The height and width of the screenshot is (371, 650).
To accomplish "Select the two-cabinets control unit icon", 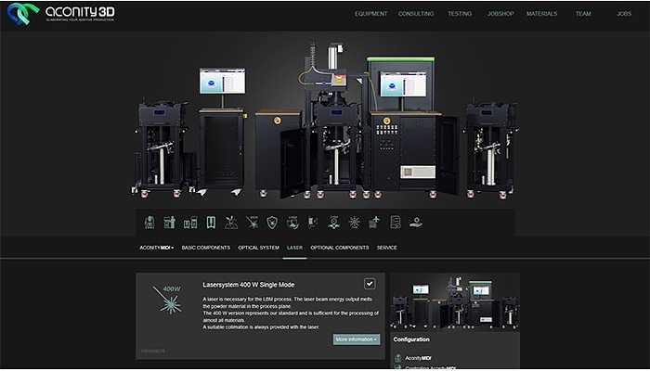I will click(x=190, y=223).
